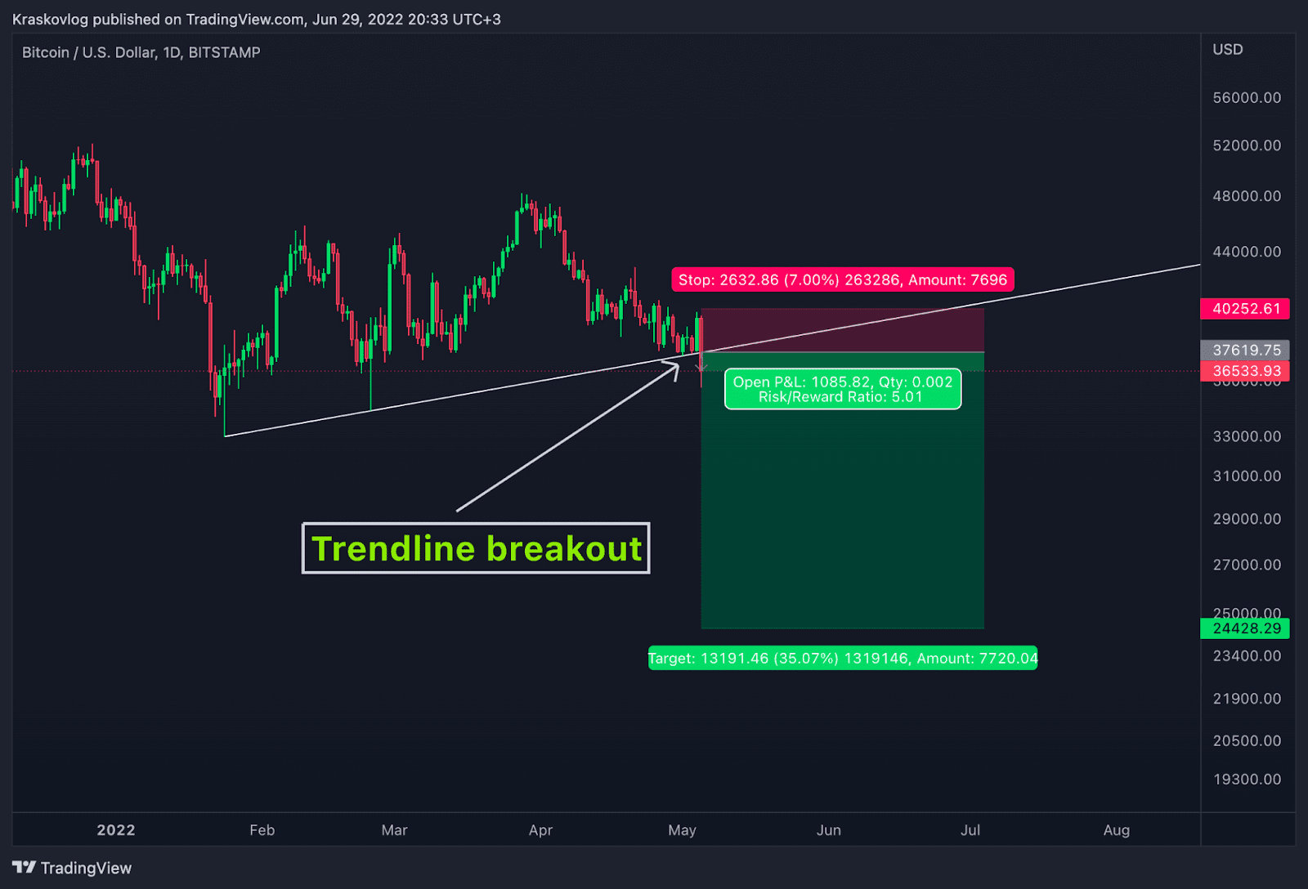Click the red stop-loss zone of the short position
This screenshot has width=1308, height=889.
click(x=843, y=330)
